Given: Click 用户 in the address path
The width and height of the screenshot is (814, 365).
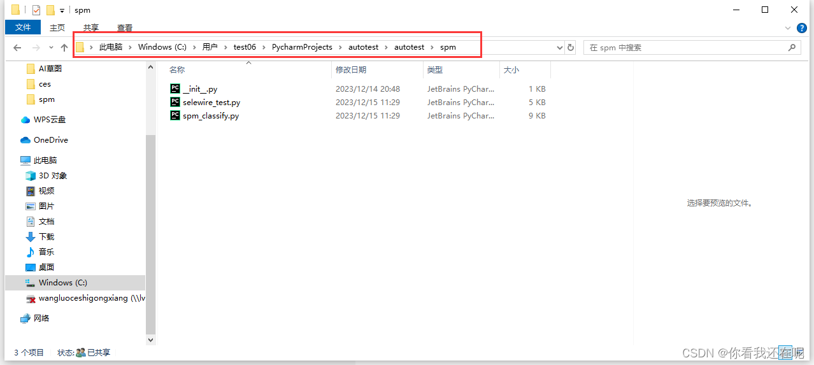Looking at the screenshot, I should point(210,47).
